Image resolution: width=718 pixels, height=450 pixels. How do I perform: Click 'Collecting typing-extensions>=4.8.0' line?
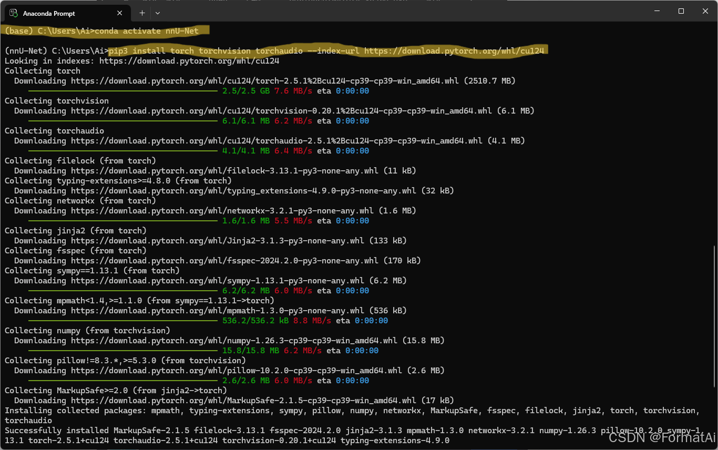click(x=118, y=181)
